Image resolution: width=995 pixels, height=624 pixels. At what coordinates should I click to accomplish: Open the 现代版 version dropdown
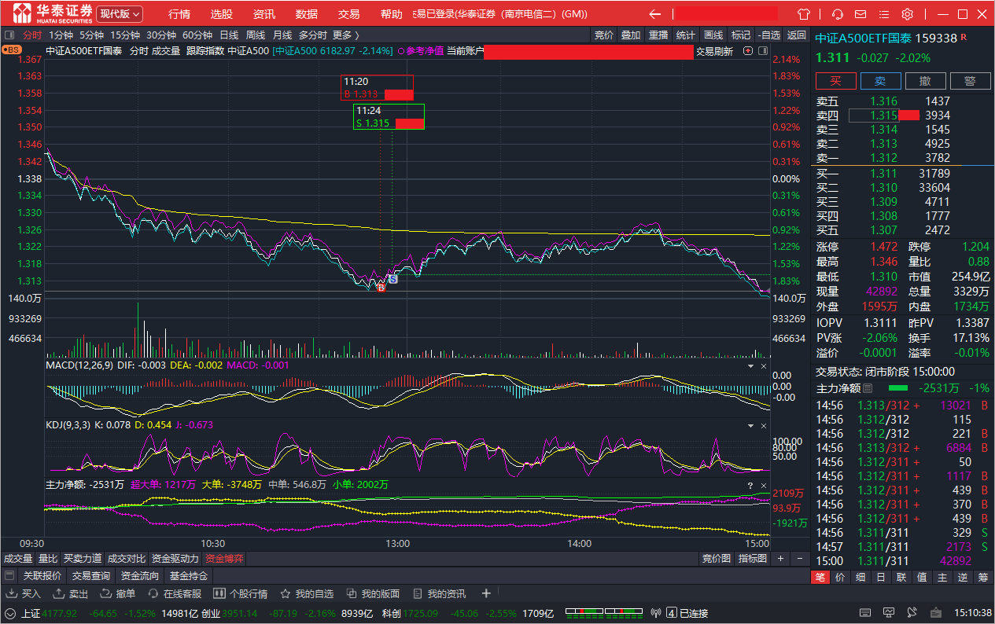[x=120, y=14]
